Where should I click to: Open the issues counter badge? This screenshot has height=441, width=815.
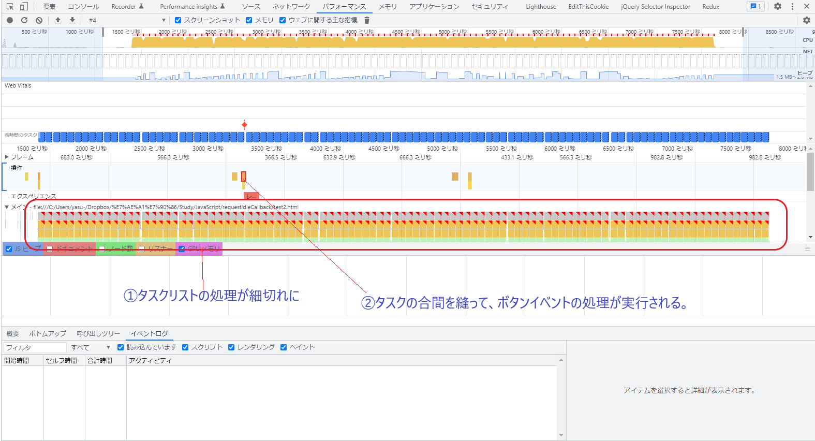(755, 7)
